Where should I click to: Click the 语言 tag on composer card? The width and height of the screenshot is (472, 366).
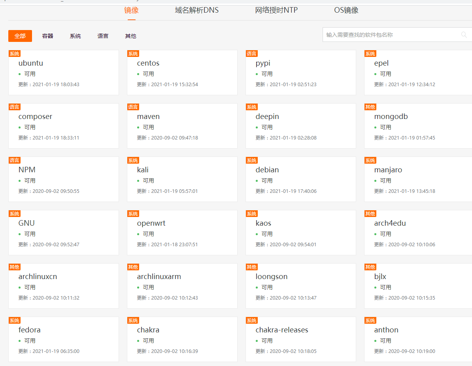coord(15,107)
